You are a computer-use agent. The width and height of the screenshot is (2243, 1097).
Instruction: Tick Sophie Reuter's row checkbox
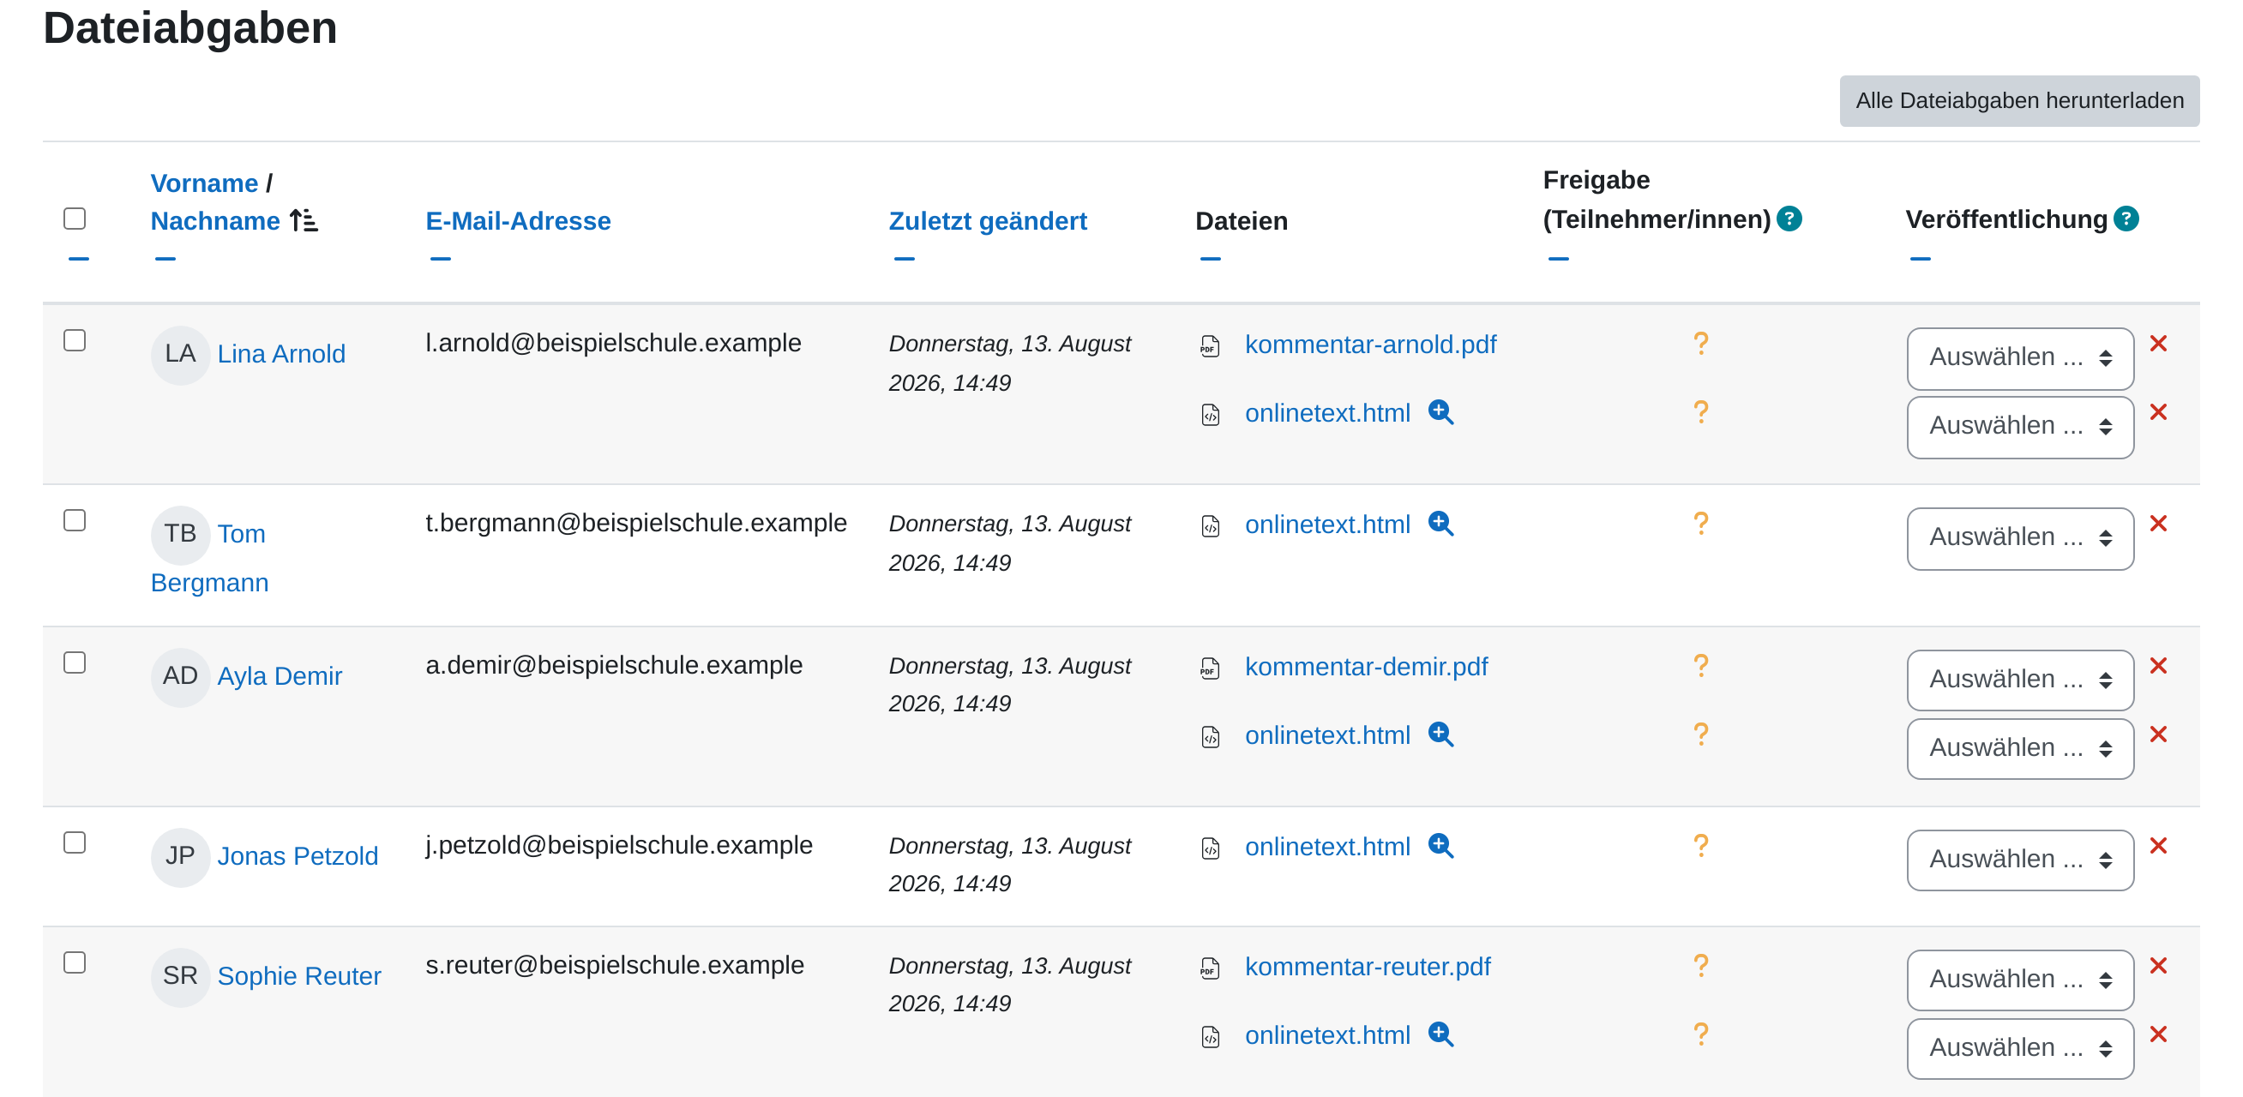pos(75,962)
